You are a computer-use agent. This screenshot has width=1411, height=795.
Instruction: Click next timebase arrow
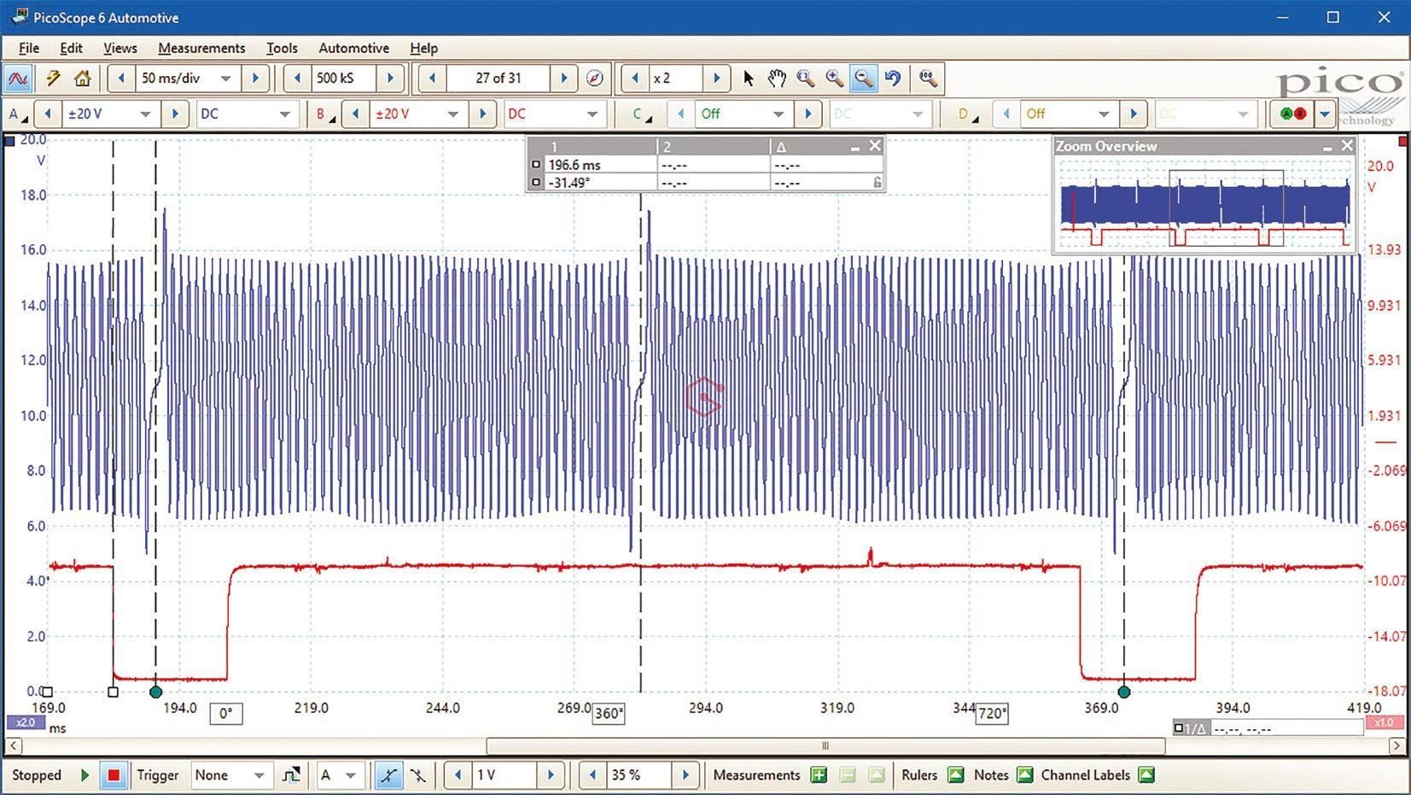pos(254,79)
